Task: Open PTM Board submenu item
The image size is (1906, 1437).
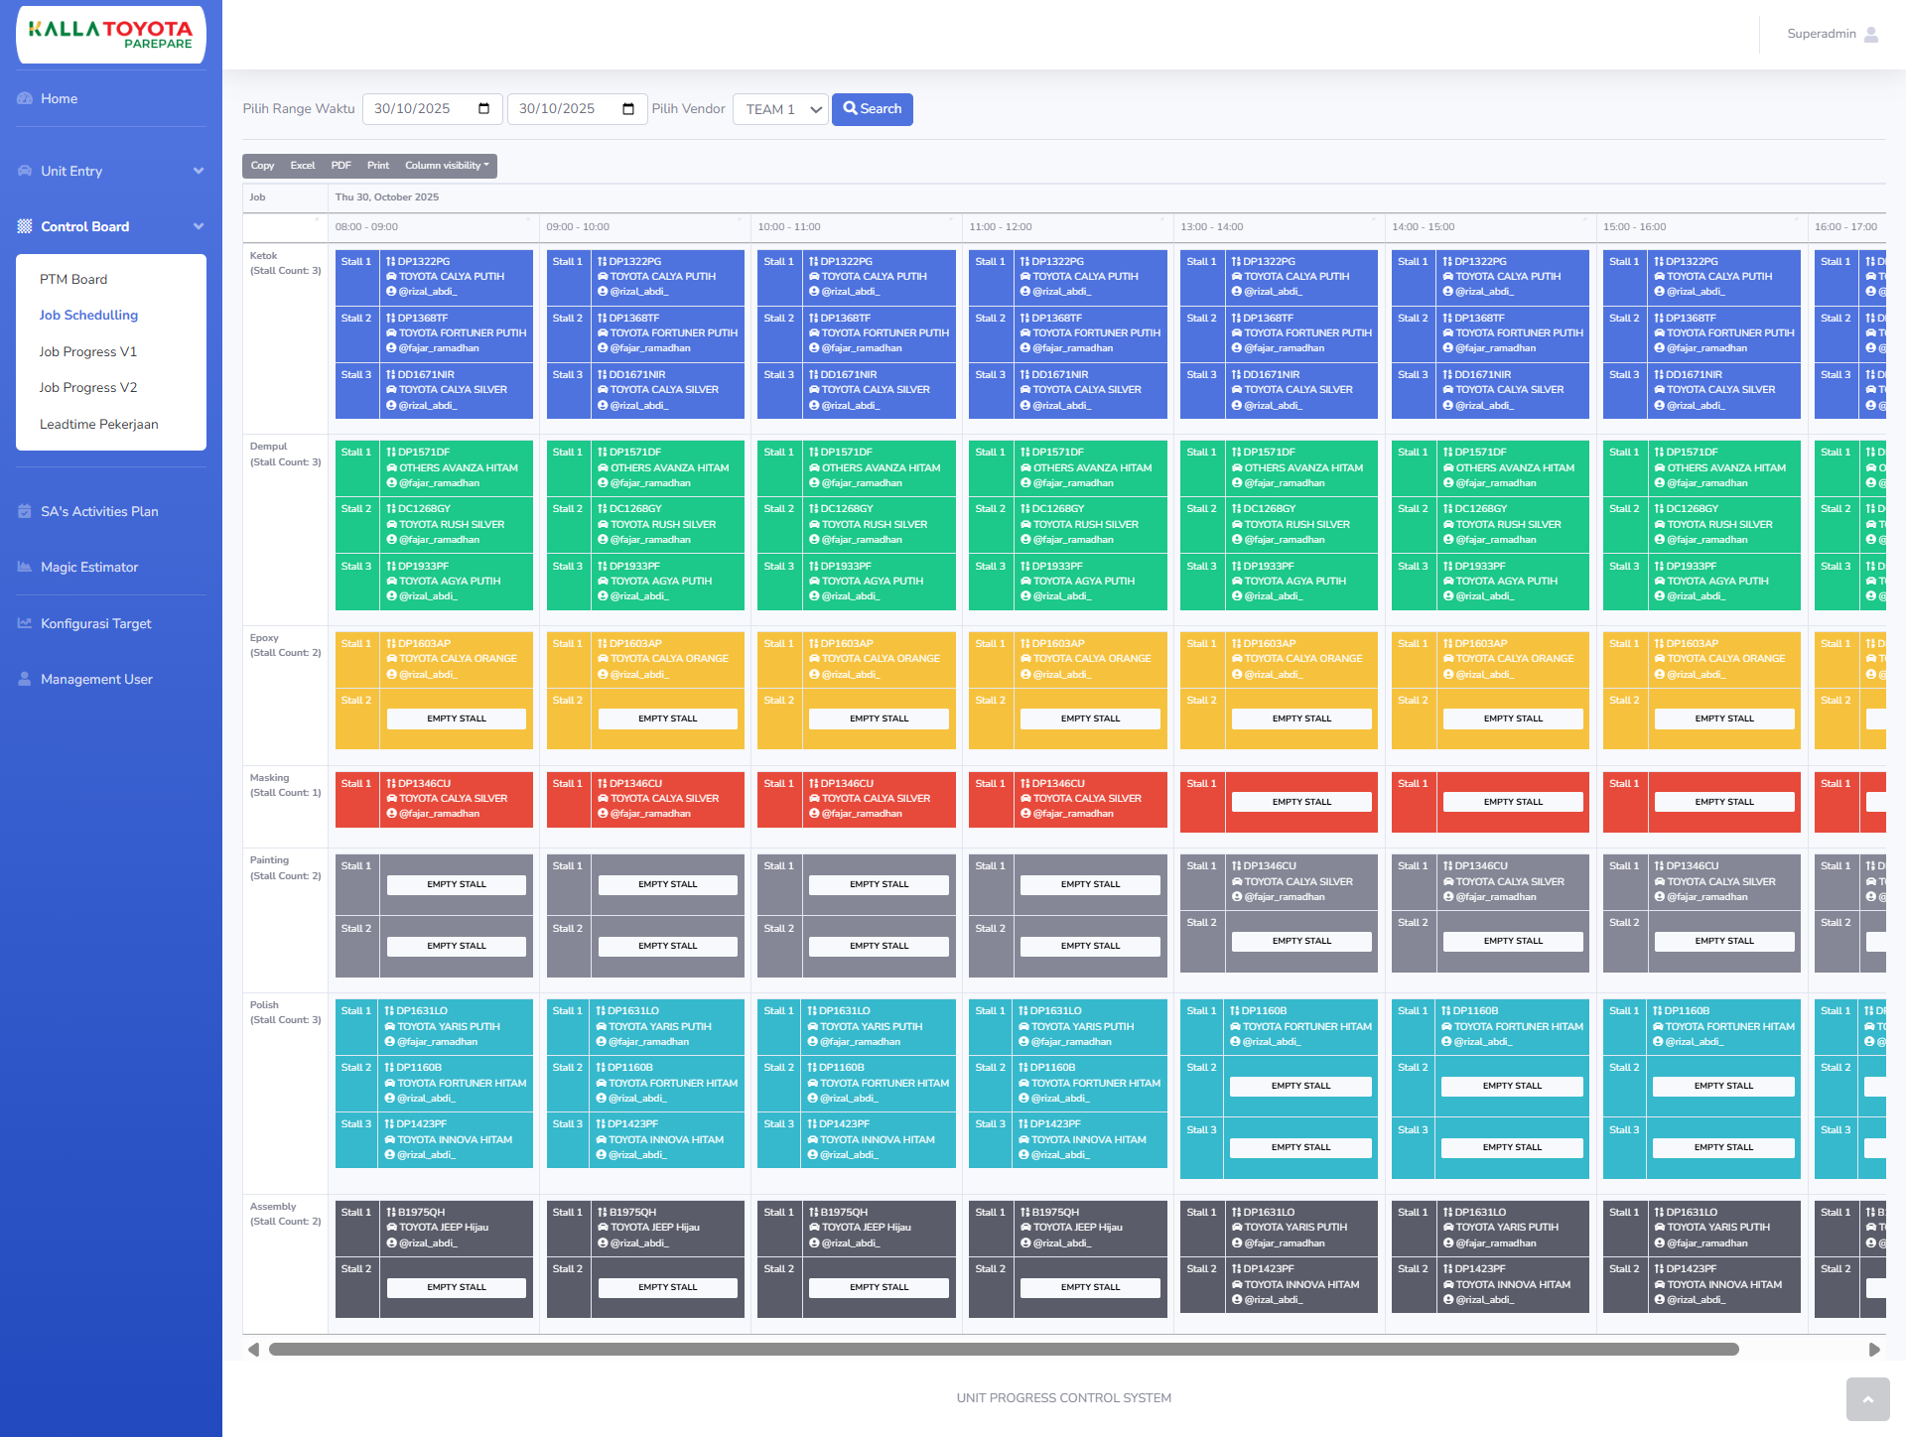Action: pyautogui.click(x=73, y=279)
